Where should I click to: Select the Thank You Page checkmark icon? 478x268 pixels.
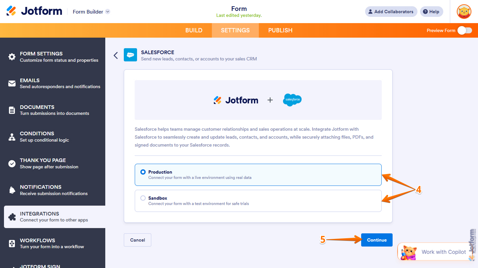click(x=12, y=163)
